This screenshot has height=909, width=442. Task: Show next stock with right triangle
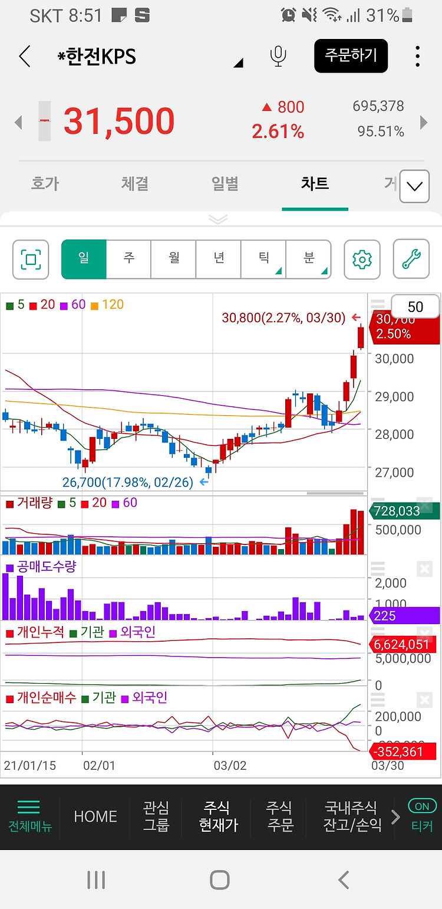tap(423, 122)
